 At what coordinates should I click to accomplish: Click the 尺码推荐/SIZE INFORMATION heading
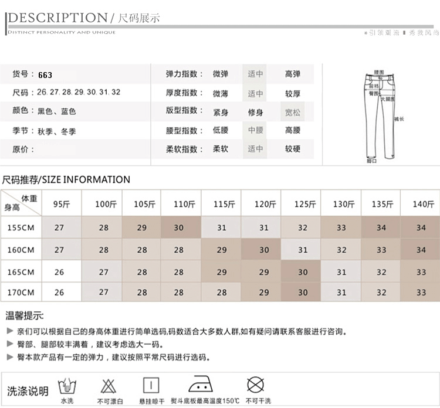tap(66, 179)
